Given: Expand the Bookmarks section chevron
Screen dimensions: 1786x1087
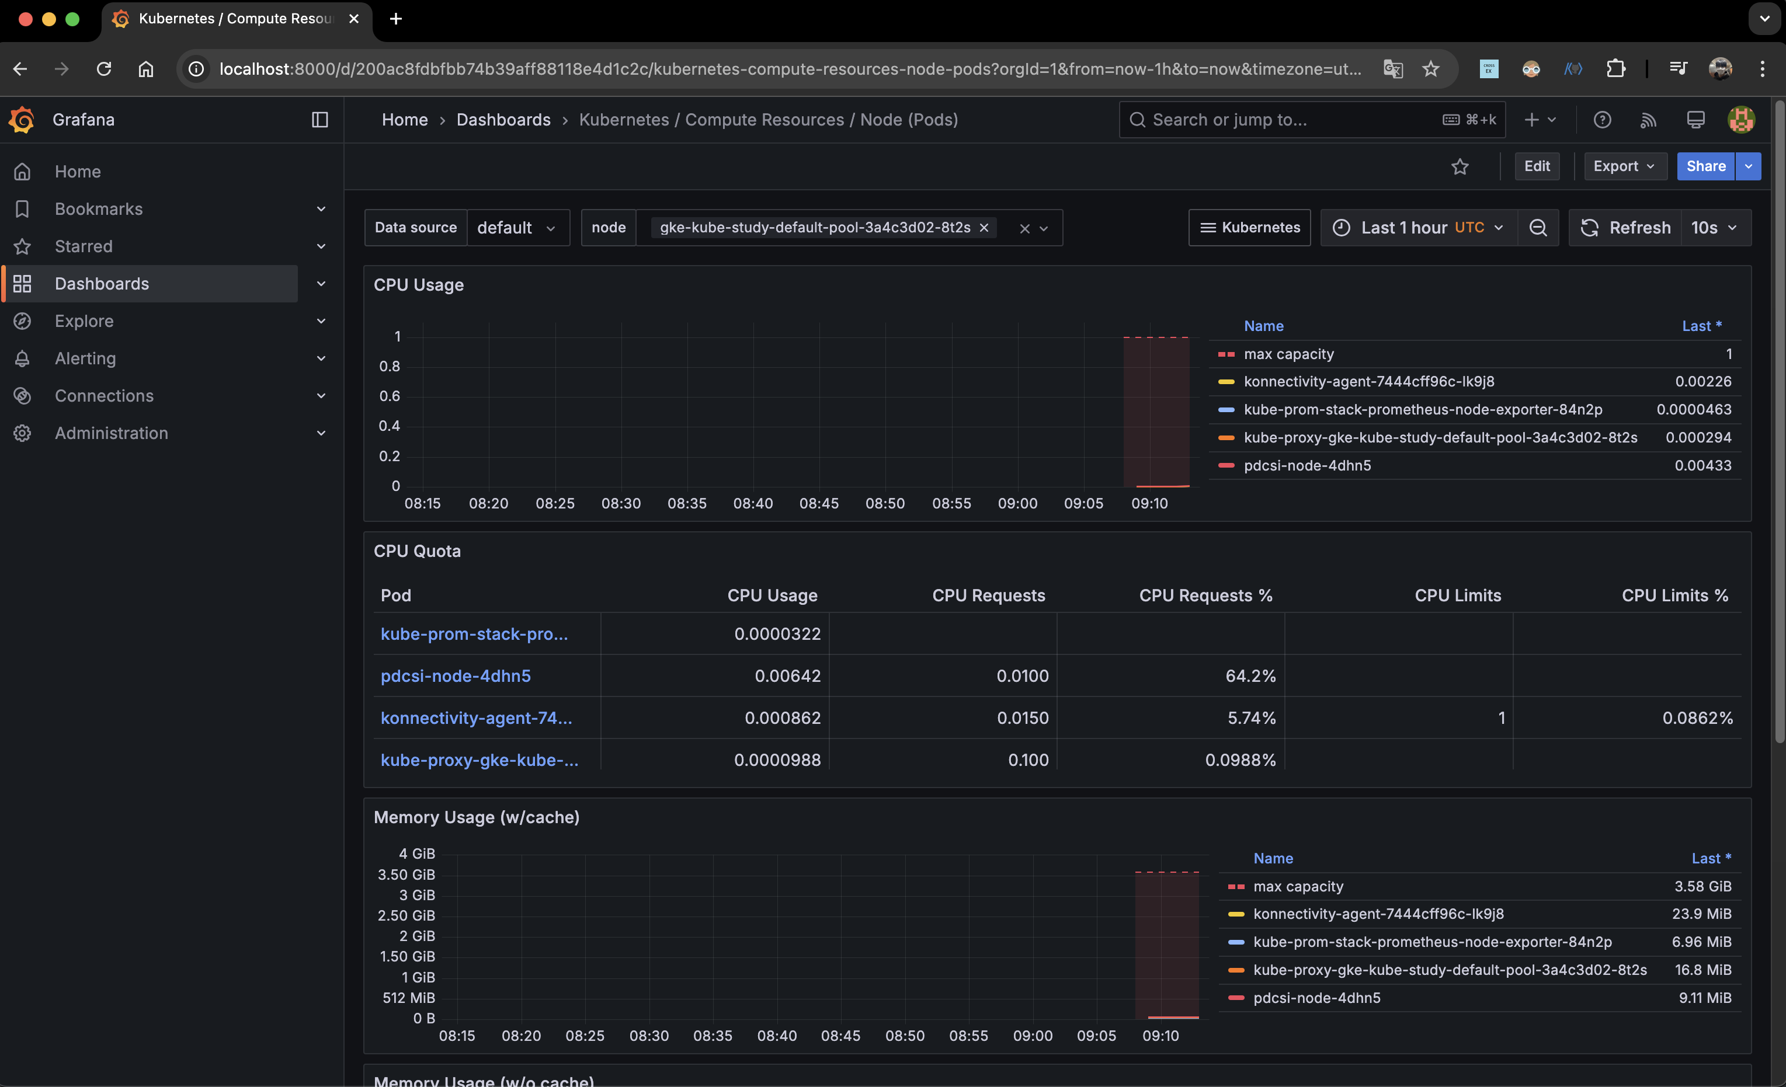Looking at the screenshot, I should 321,209.
